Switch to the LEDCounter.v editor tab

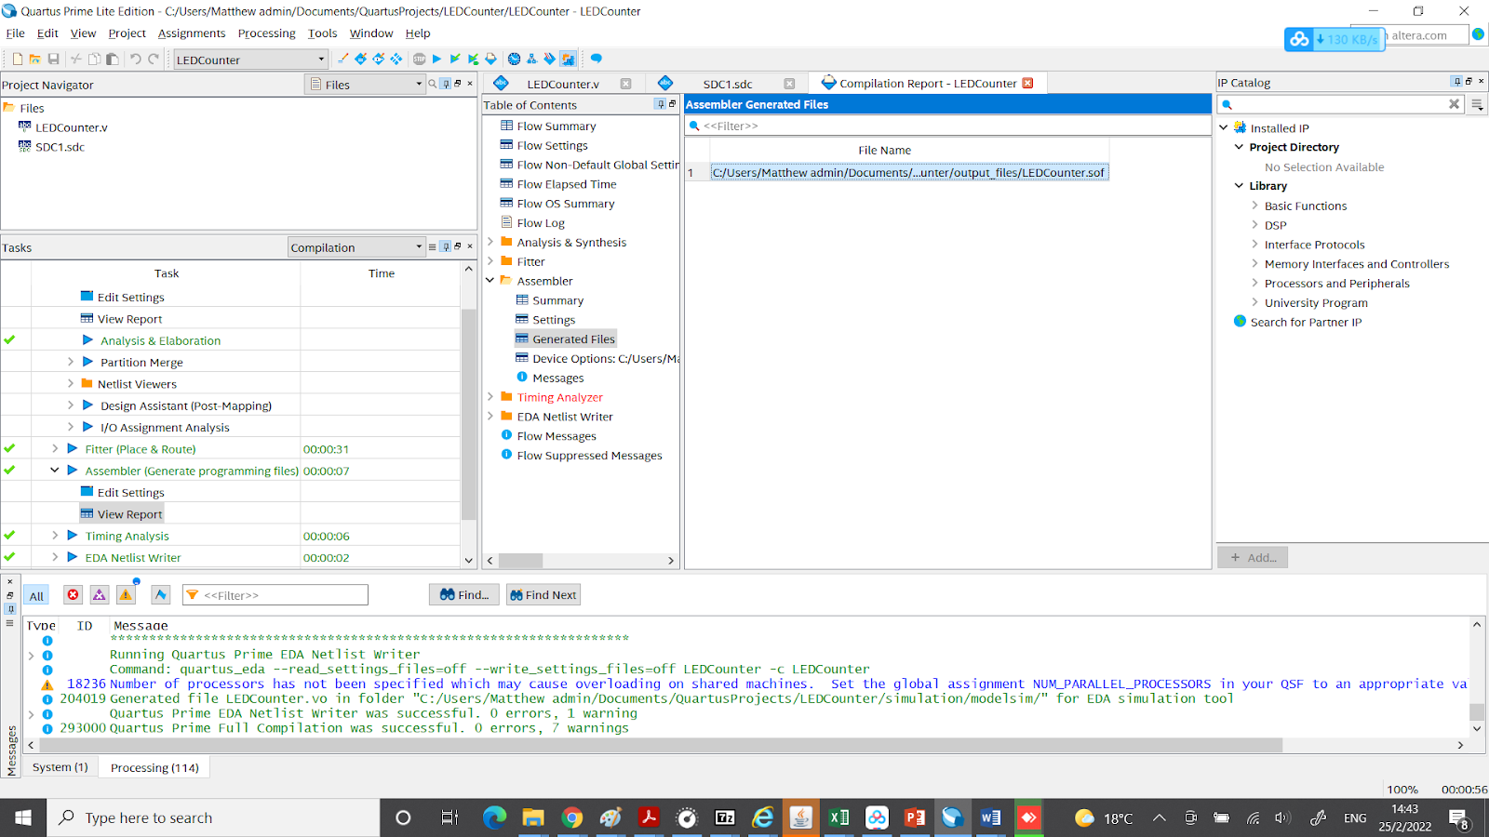click(563, 84)
